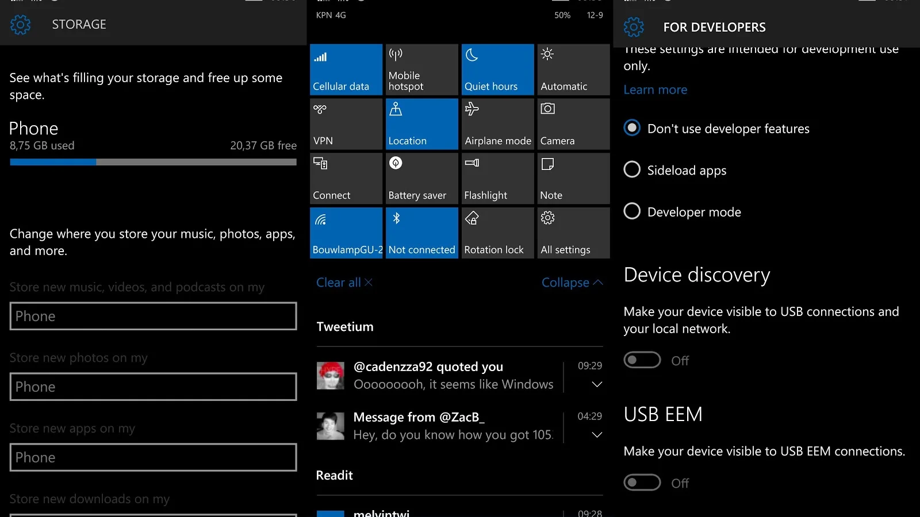This screenshot has height=517, width=920.
Task: Collapse the quick actions panel
Action: (x=572, y=283)
